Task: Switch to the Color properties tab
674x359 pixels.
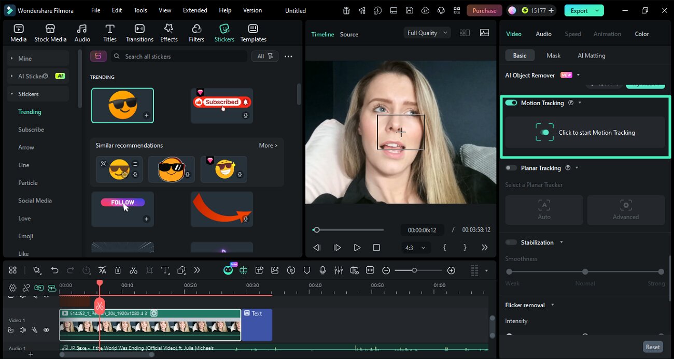Action: [x=641, y=34]
